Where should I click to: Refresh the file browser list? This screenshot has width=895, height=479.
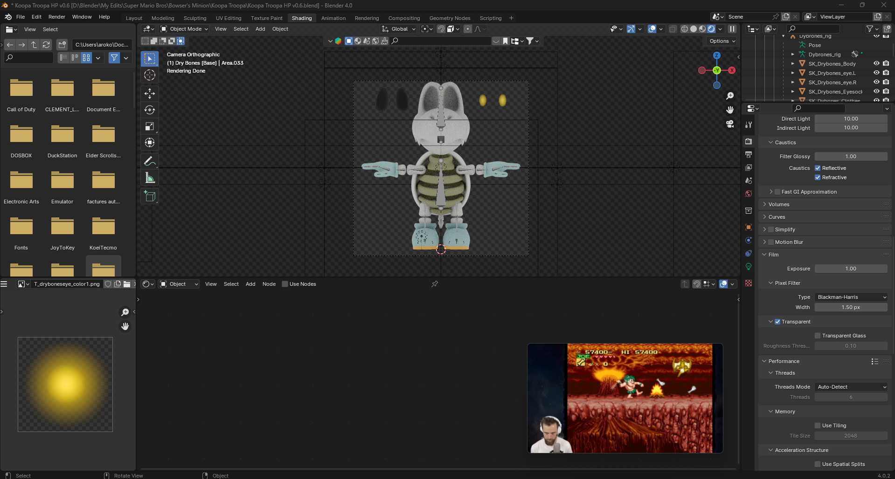[x=46, y=45]
